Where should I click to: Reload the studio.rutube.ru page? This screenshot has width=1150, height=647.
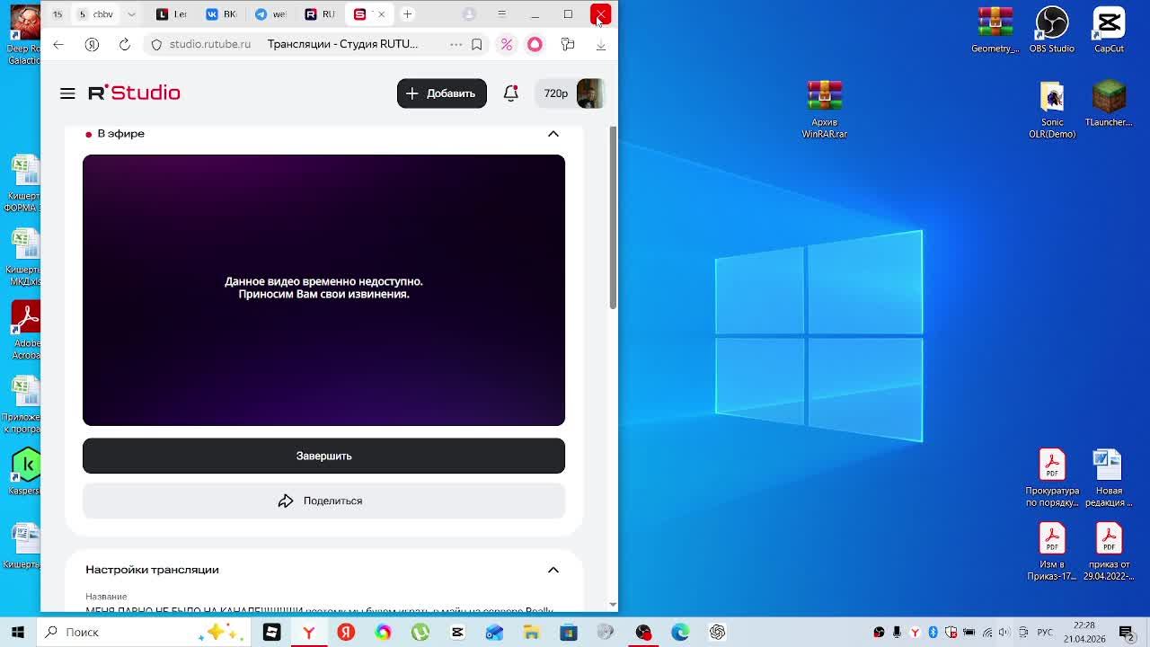[125, 44]
